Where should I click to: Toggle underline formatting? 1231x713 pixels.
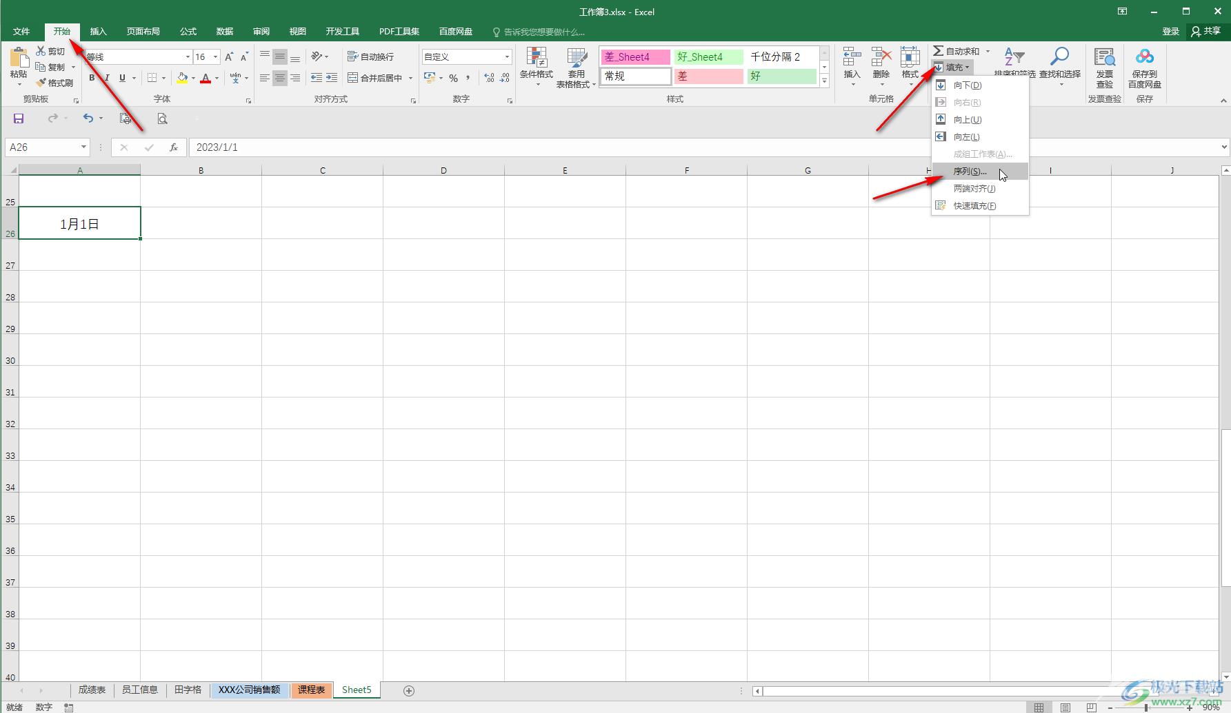click(x=122, y=78)
